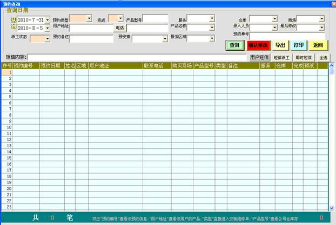The height and width of the screenshot is (225, 336).
Task: Click the grid scrollbar up arrow
Action: tap(332, 65)
